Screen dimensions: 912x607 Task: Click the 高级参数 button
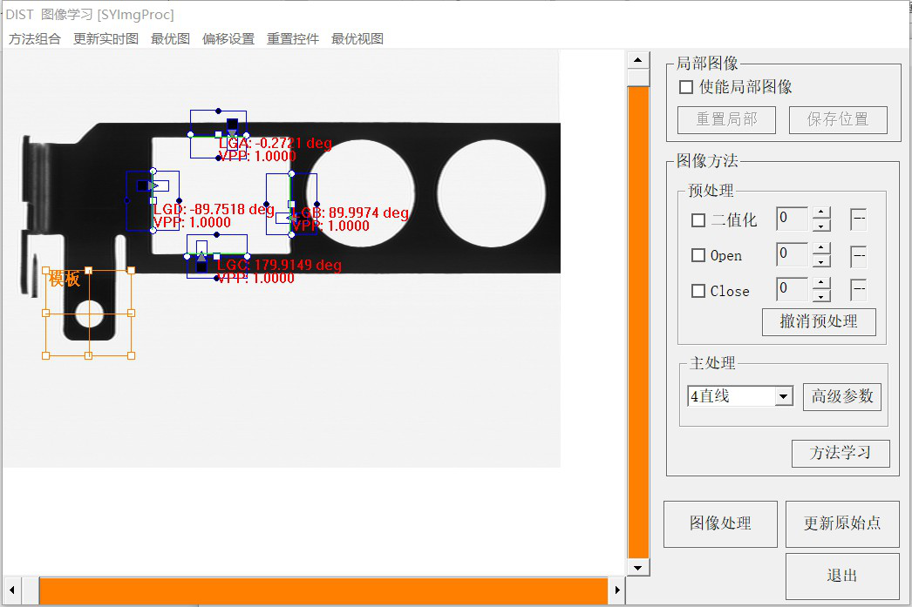click(x=841, y=397)
